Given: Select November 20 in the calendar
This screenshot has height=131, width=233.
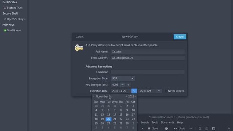Looking at the screenshot, I should [108, 119].
